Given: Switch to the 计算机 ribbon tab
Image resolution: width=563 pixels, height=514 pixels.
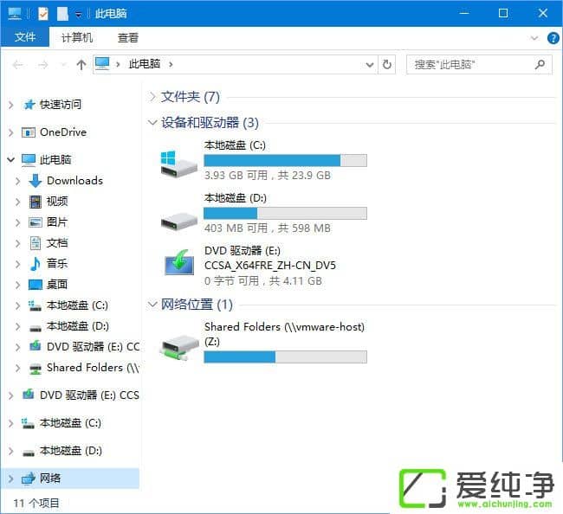Looking at the screenshot, I should click(x=77, y=37).
